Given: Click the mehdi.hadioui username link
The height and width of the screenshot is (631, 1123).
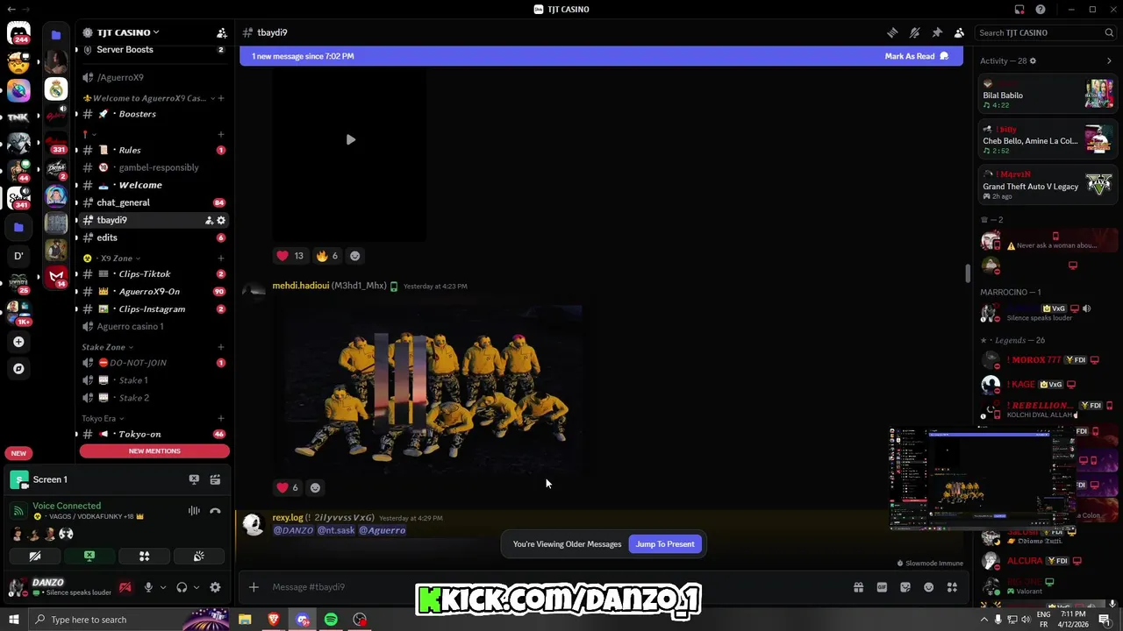Looking at the screenshot, I should [301, 286].
